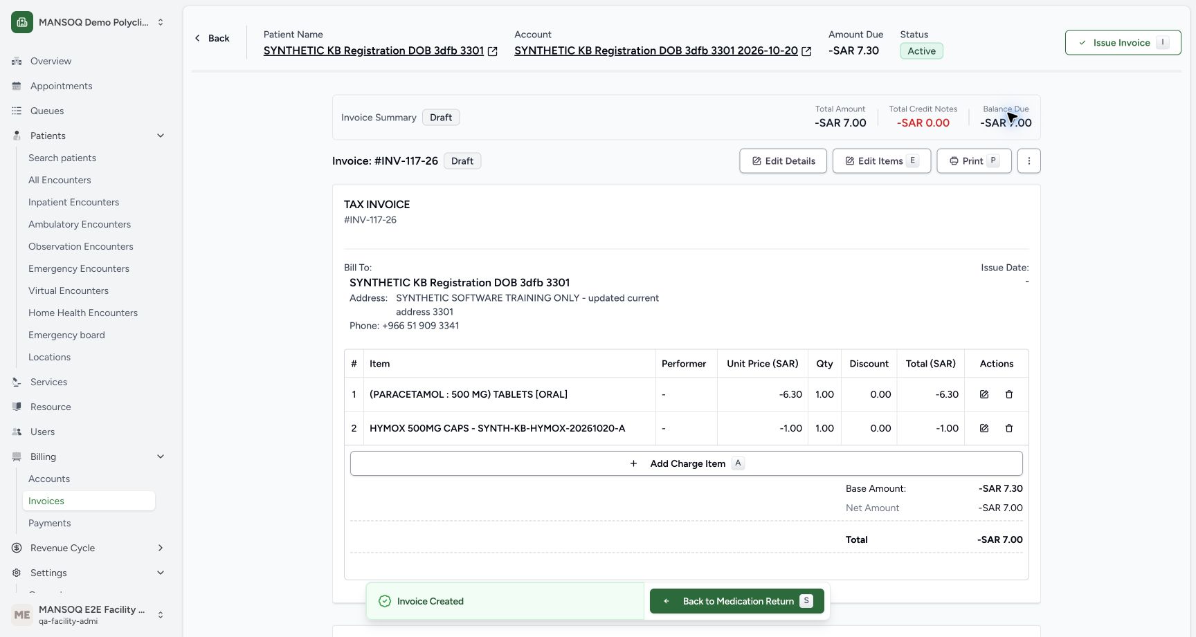1196x637 pixels.
Task: Click the Settings gear icon
Action: pos(17,573)
